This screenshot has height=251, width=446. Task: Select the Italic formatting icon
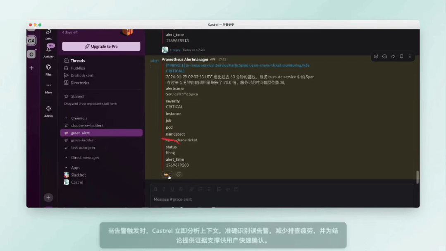pyautogui.click(x=164, y=189)
